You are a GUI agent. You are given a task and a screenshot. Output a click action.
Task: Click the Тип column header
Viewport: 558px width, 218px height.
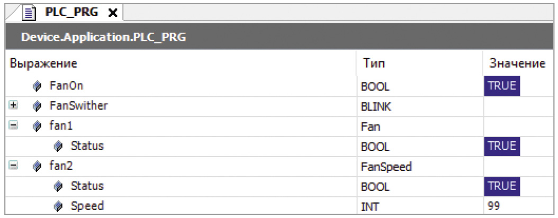point(374,63)
